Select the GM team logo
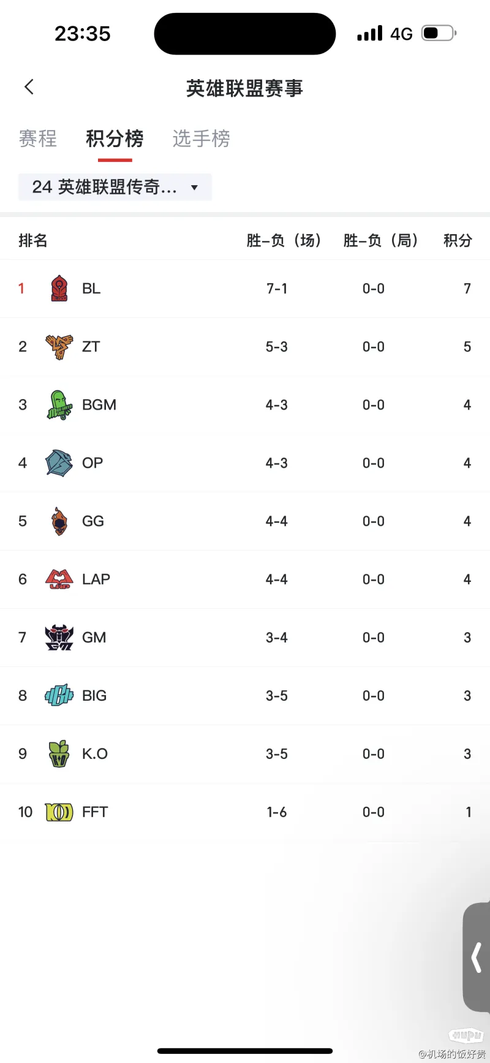This screenshot has height=1063, width=490. tap(59, 638)
